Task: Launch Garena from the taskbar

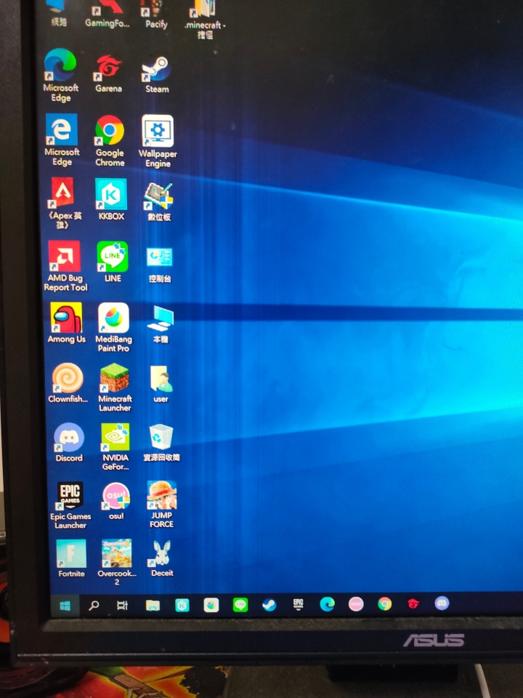Action: 413,603
